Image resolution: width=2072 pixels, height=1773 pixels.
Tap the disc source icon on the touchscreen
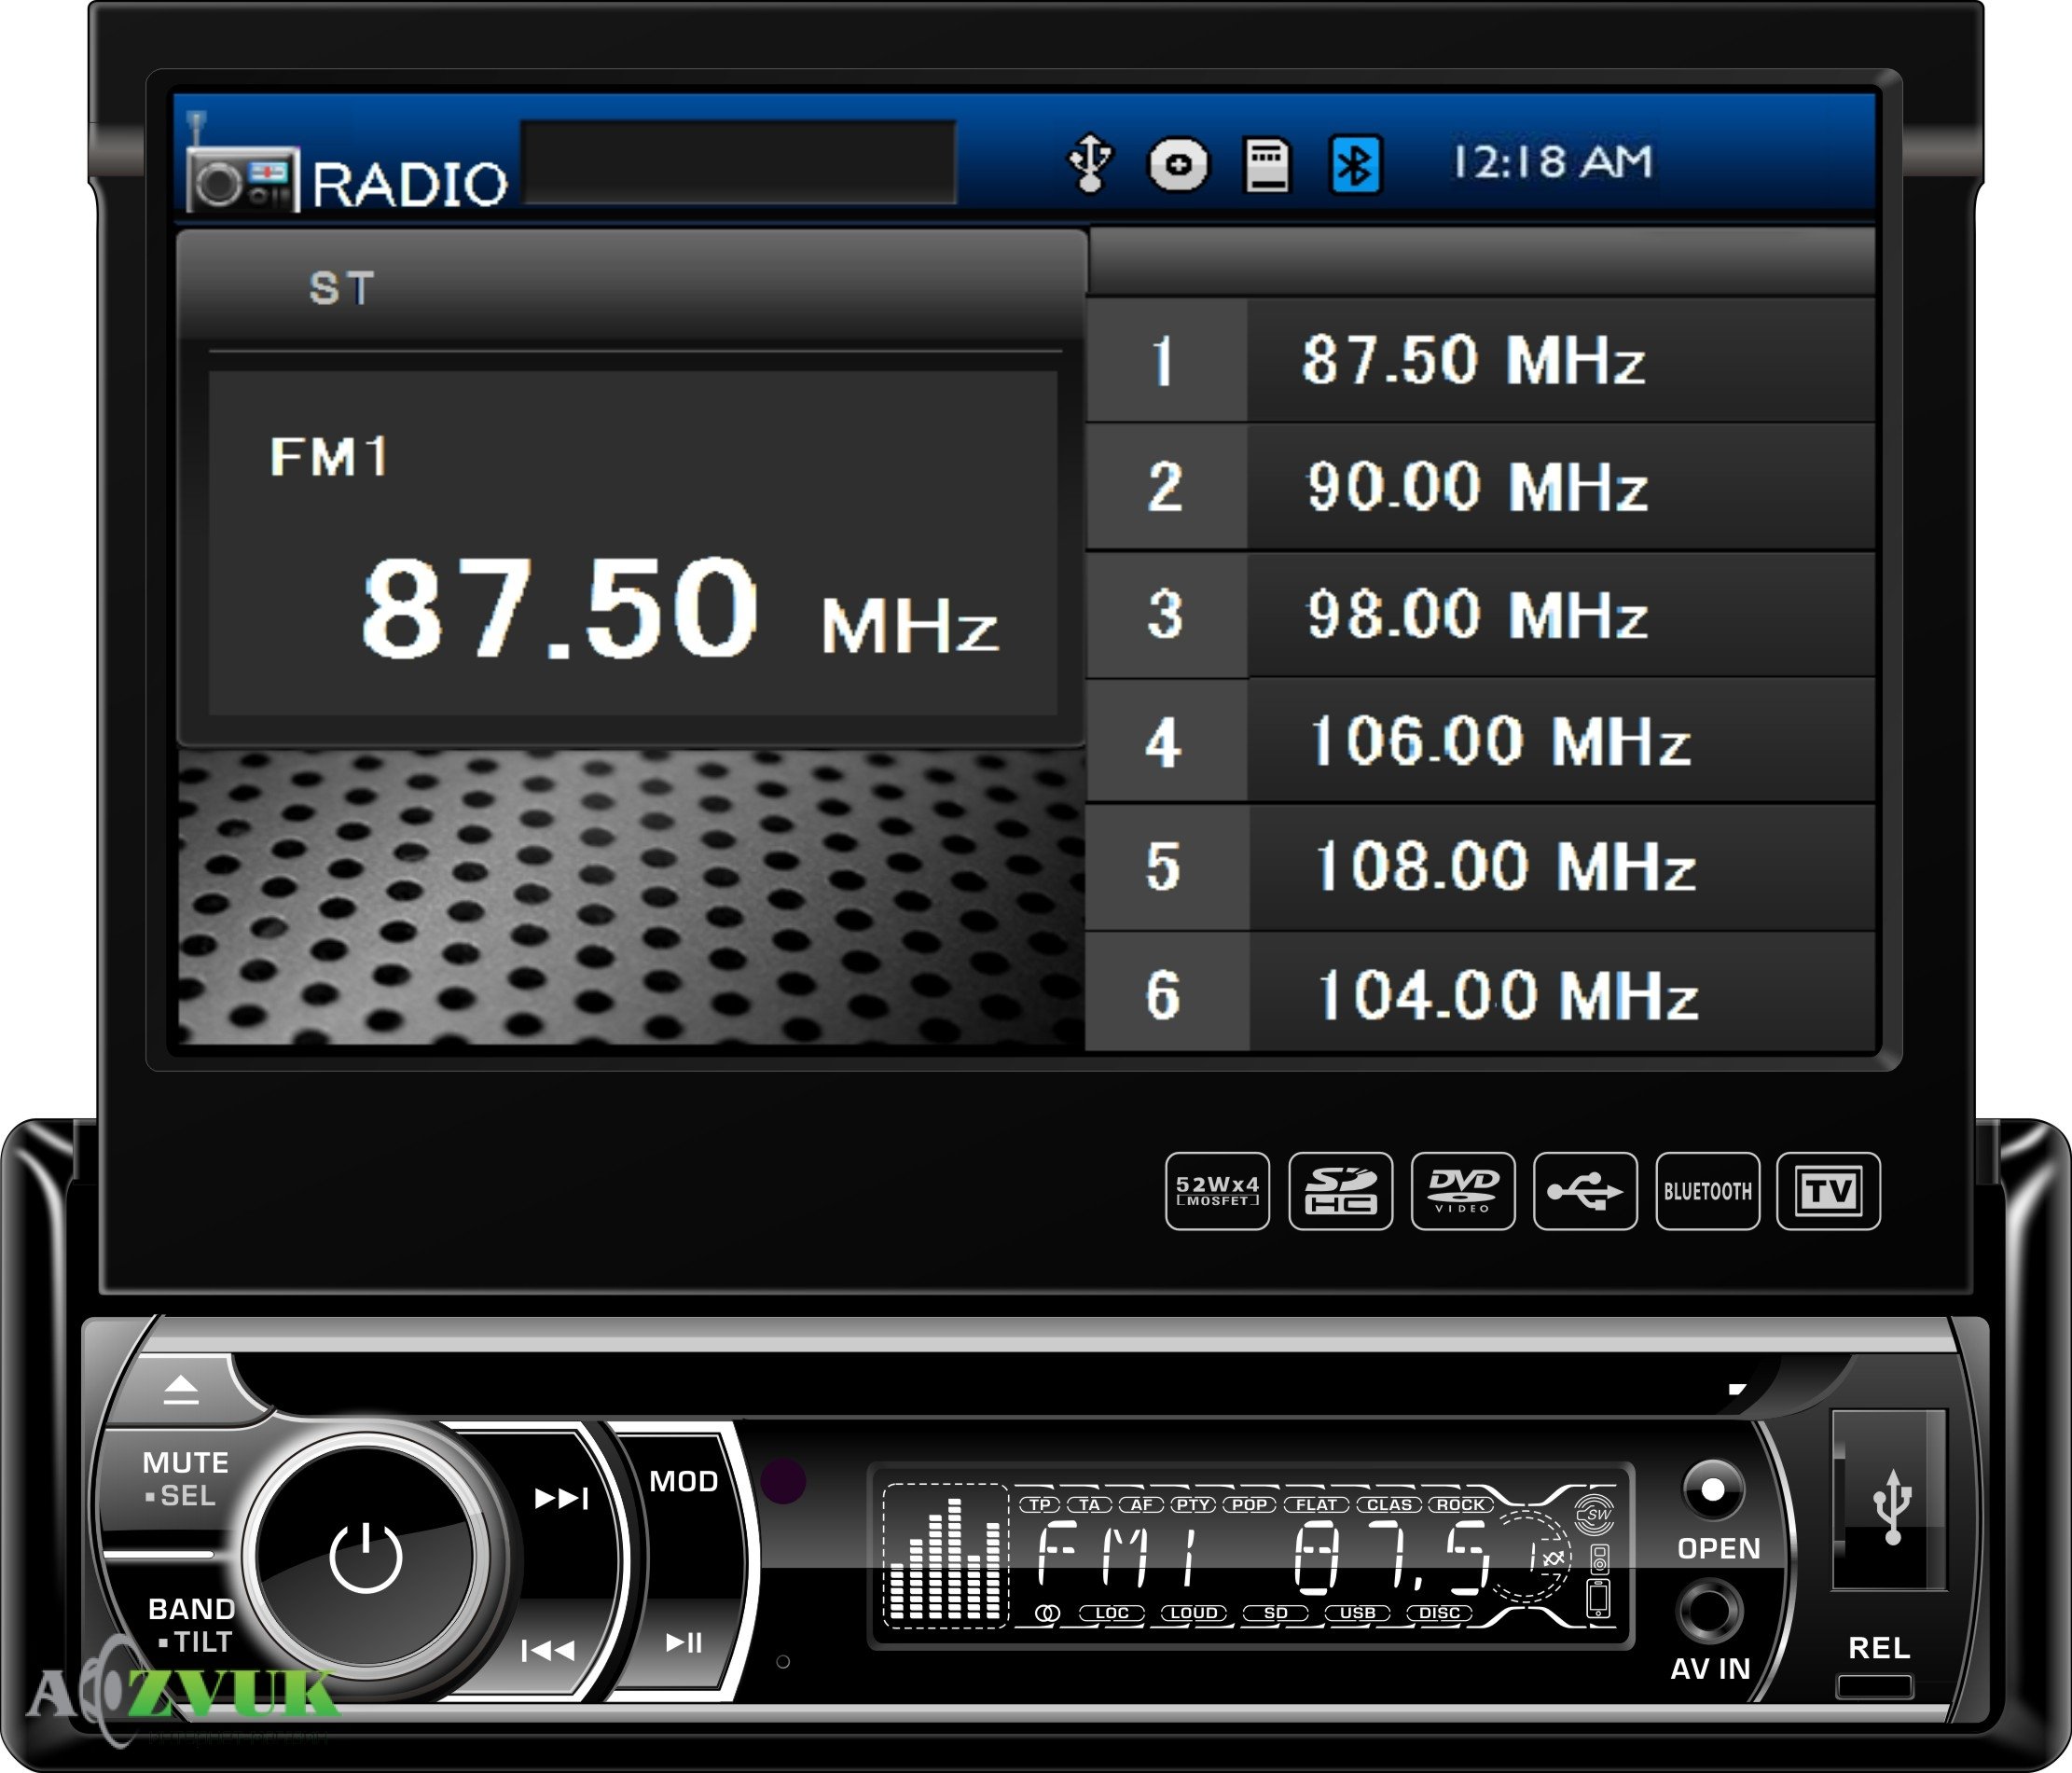point(1178,165)
